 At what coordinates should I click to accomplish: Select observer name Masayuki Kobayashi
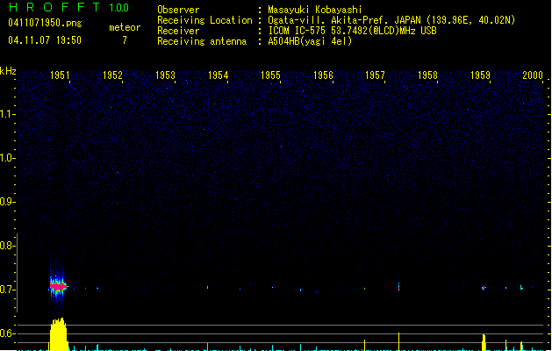click(315, 10)
